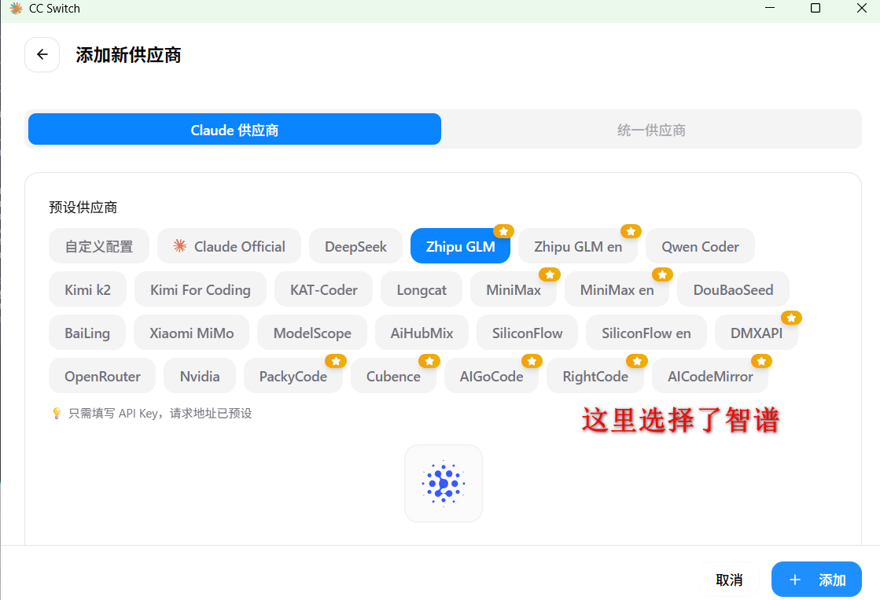This screenshot has width=880, height=600.
Task: Click the 预设供应商 section label
Action: click(83, 207)
